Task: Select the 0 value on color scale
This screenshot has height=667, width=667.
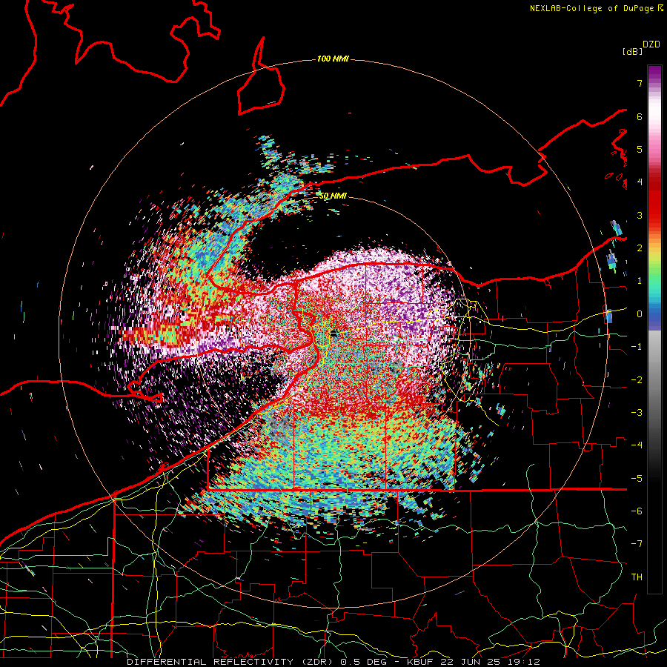Action: [x=640, y=314]
